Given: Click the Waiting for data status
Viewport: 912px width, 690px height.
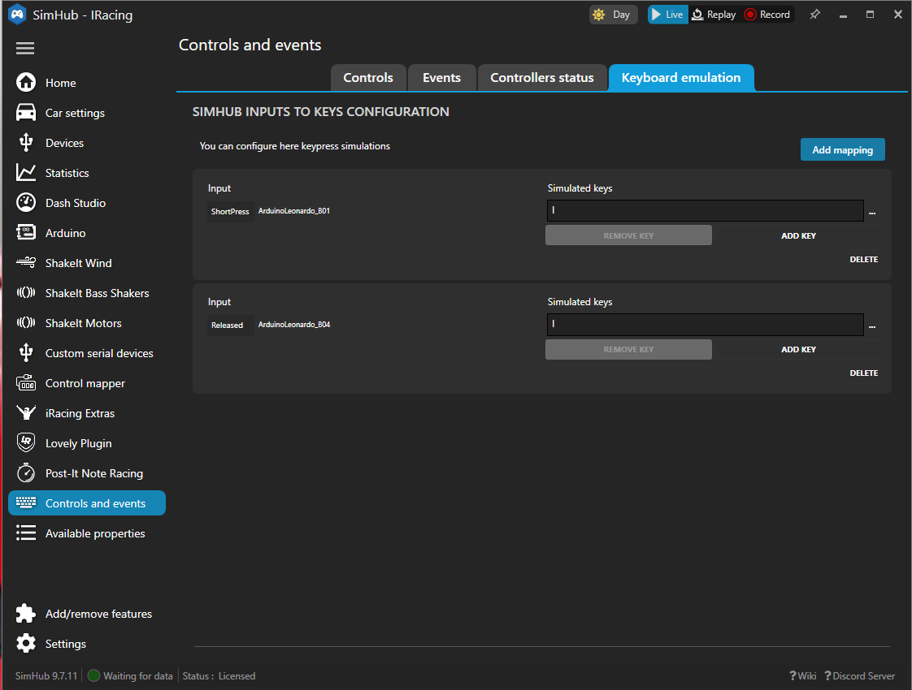Looking at the screenshot, I should point(138,675).
